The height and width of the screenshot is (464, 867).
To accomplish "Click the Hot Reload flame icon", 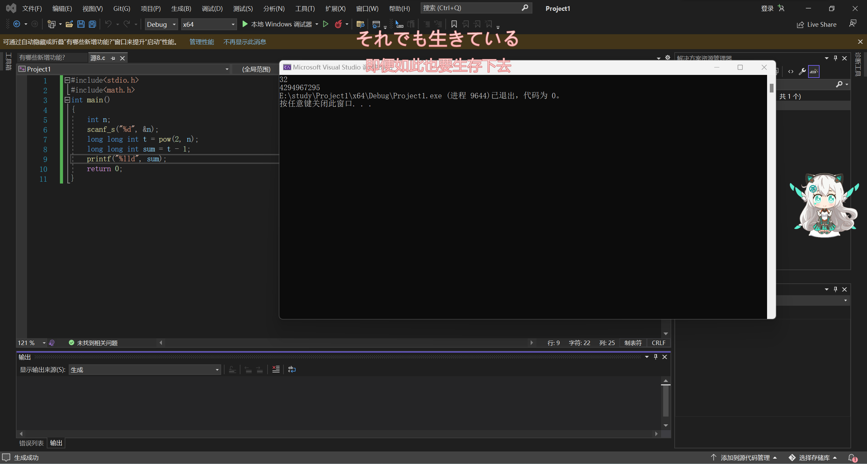I will coord(338,24).
